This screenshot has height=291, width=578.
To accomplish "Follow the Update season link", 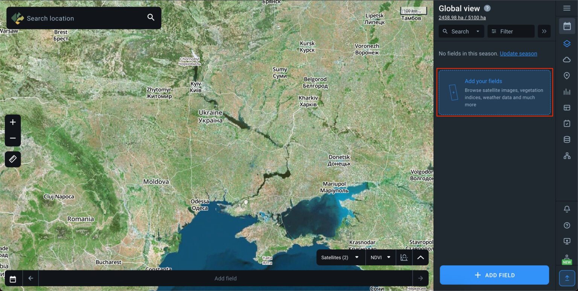I will [518, 53].
